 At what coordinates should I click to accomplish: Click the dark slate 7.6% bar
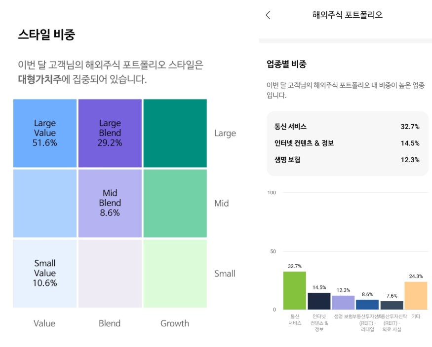[392, 305]
